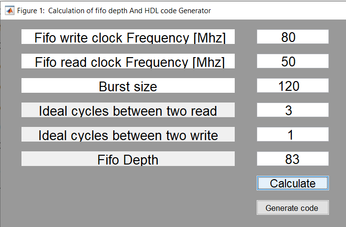Click the Generate code button
Image resolution: width=346 pixels, height=227 pixels.
[x=293, y=207]
